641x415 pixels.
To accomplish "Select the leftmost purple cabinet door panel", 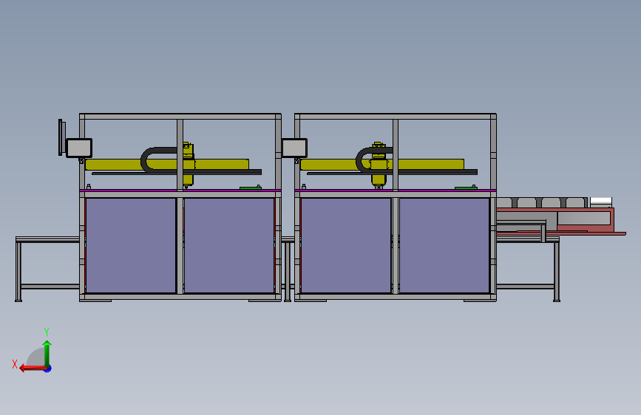I will point(131,245).
